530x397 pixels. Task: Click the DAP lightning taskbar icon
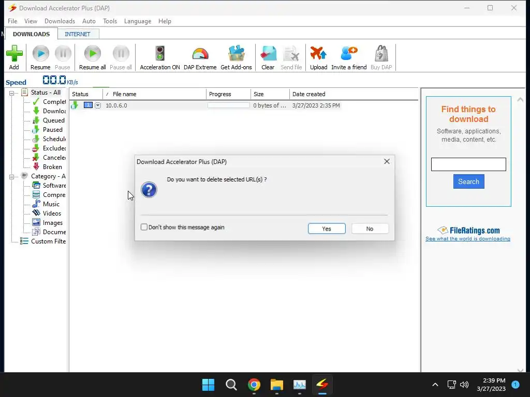pyautogui.click(x=322, y=385)
